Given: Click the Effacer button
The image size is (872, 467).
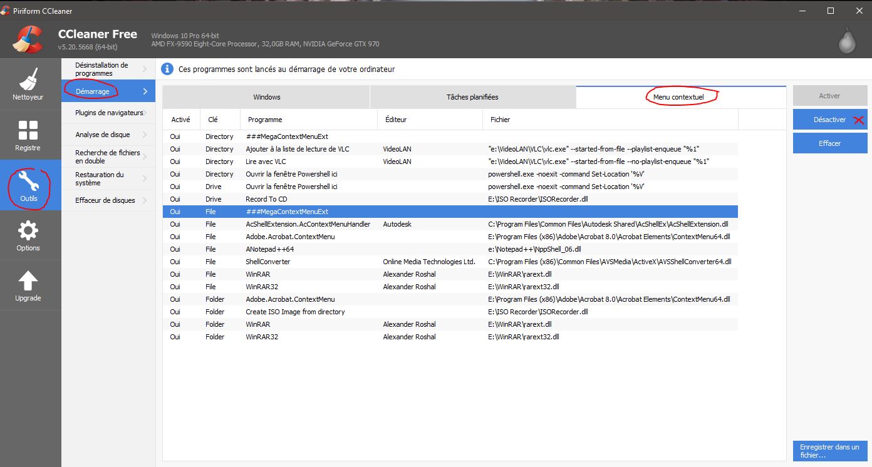Looking at the screenshot, I should tap(829, 143).
